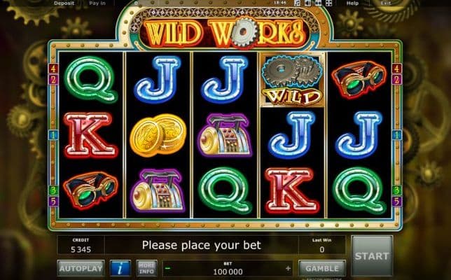This screenshot has width=451, height=280.
Task: Select the left payline 4 marker
Action: coord(53,69)
